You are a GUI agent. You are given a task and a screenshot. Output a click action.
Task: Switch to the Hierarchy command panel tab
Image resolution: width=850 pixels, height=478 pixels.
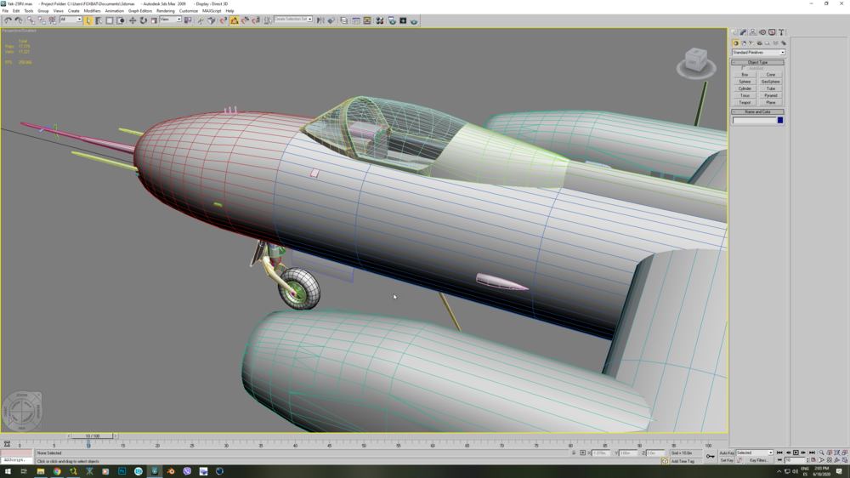point(752,32)
